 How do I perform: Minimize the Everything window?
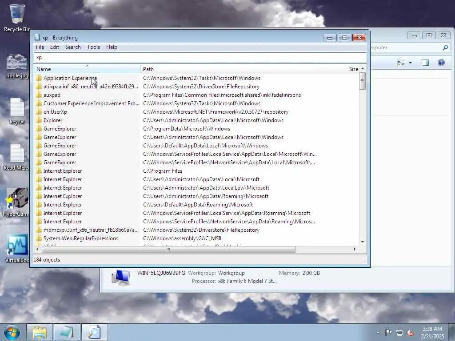pos(330,38)
